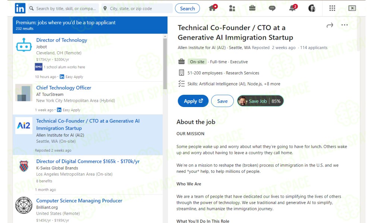Viewport: 373px width, 223px height.
Task: Open the Jobs briefcase icon
Action: tap(252, 8)
